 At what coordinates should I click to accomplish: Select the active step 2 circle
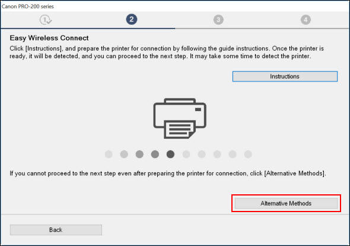pyautogui.click(x=132, y=20)
